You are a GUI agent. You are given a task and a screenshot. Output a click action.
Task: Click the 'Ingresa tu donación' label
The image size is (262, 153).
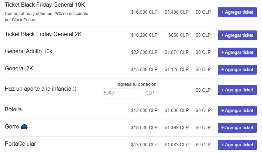(x=137, y=84)
